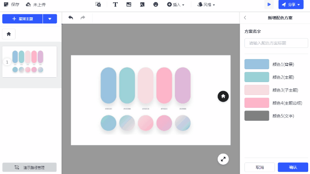Click the black home button on canvas

point(223,96)
